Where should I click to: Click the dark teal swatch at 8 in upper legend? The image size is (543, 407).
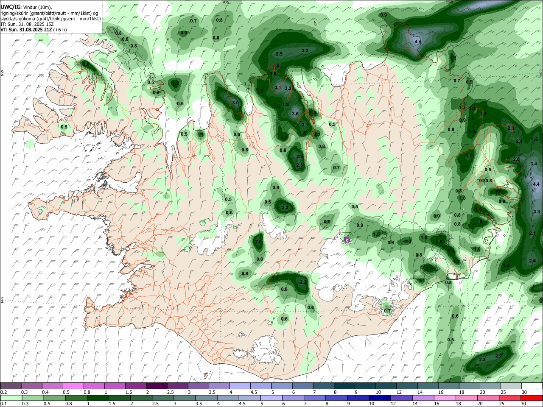tap(344, 386)
